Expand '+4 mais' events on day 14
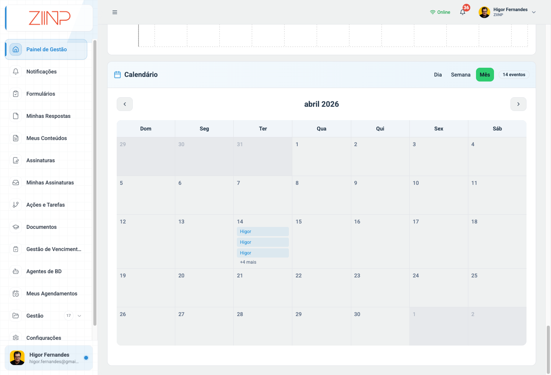551x375 pixels. [x=248, y=262]
